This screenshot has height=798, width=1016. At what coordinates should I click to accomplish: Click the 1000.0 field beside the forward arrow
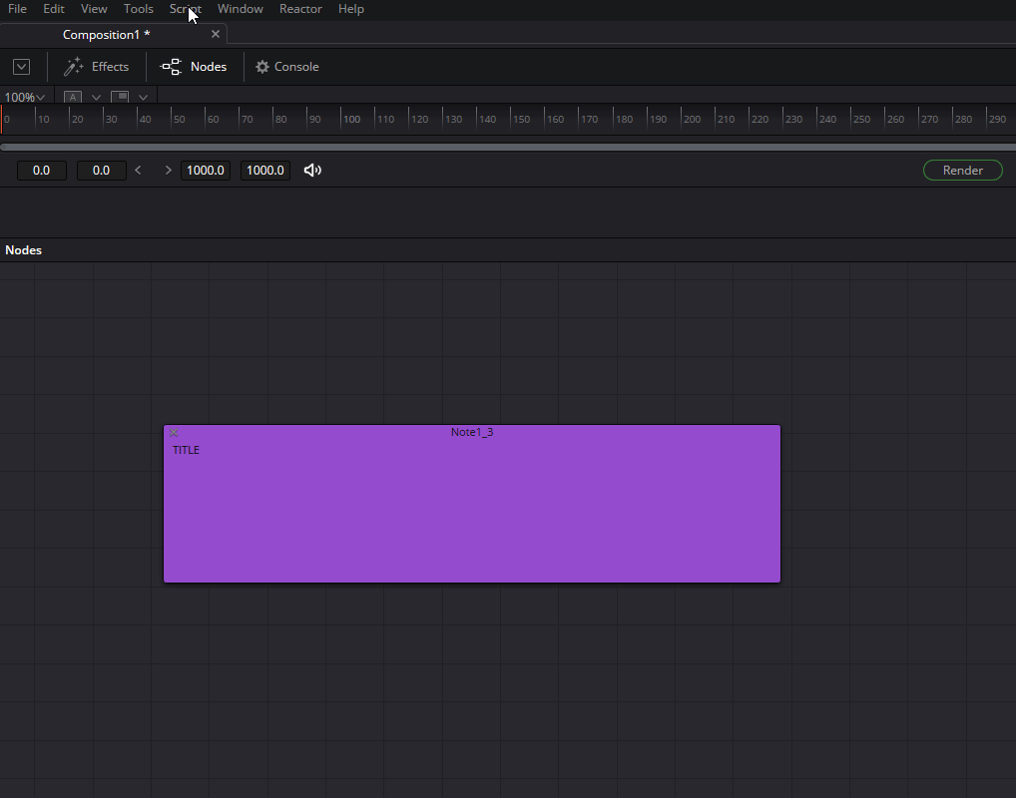point(206,171)
